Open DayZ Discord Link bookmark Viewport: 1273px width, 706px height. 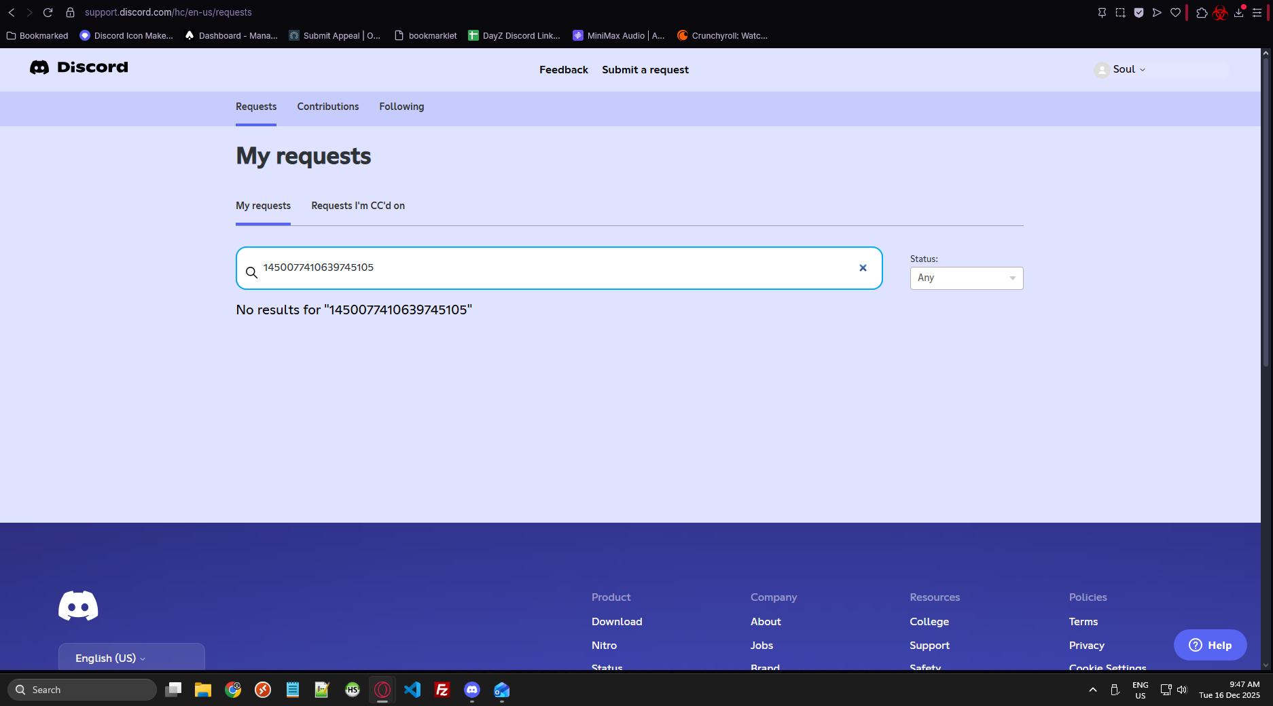514,35
